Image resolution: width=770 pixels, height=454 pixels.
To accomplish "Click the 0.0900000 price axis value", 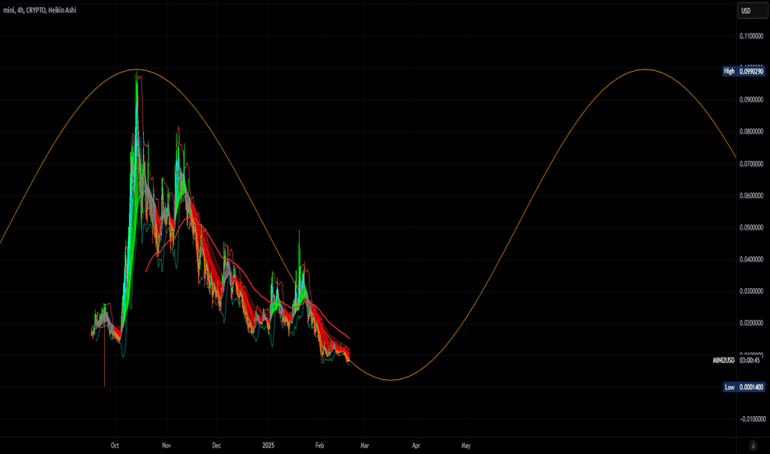I will (x=751, y=100).
